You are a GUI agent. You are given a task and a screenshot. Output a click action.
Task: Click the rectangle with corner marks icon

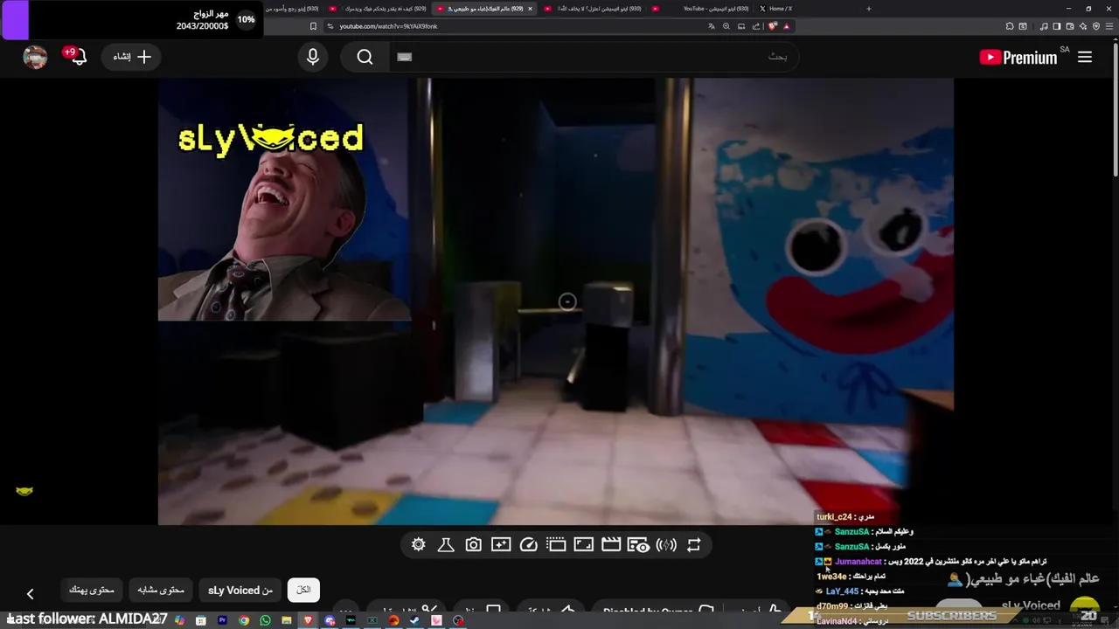click(583, 544)
